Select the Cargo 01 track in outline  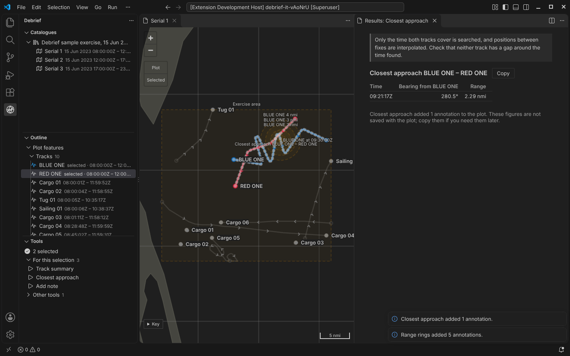(78, 182)
